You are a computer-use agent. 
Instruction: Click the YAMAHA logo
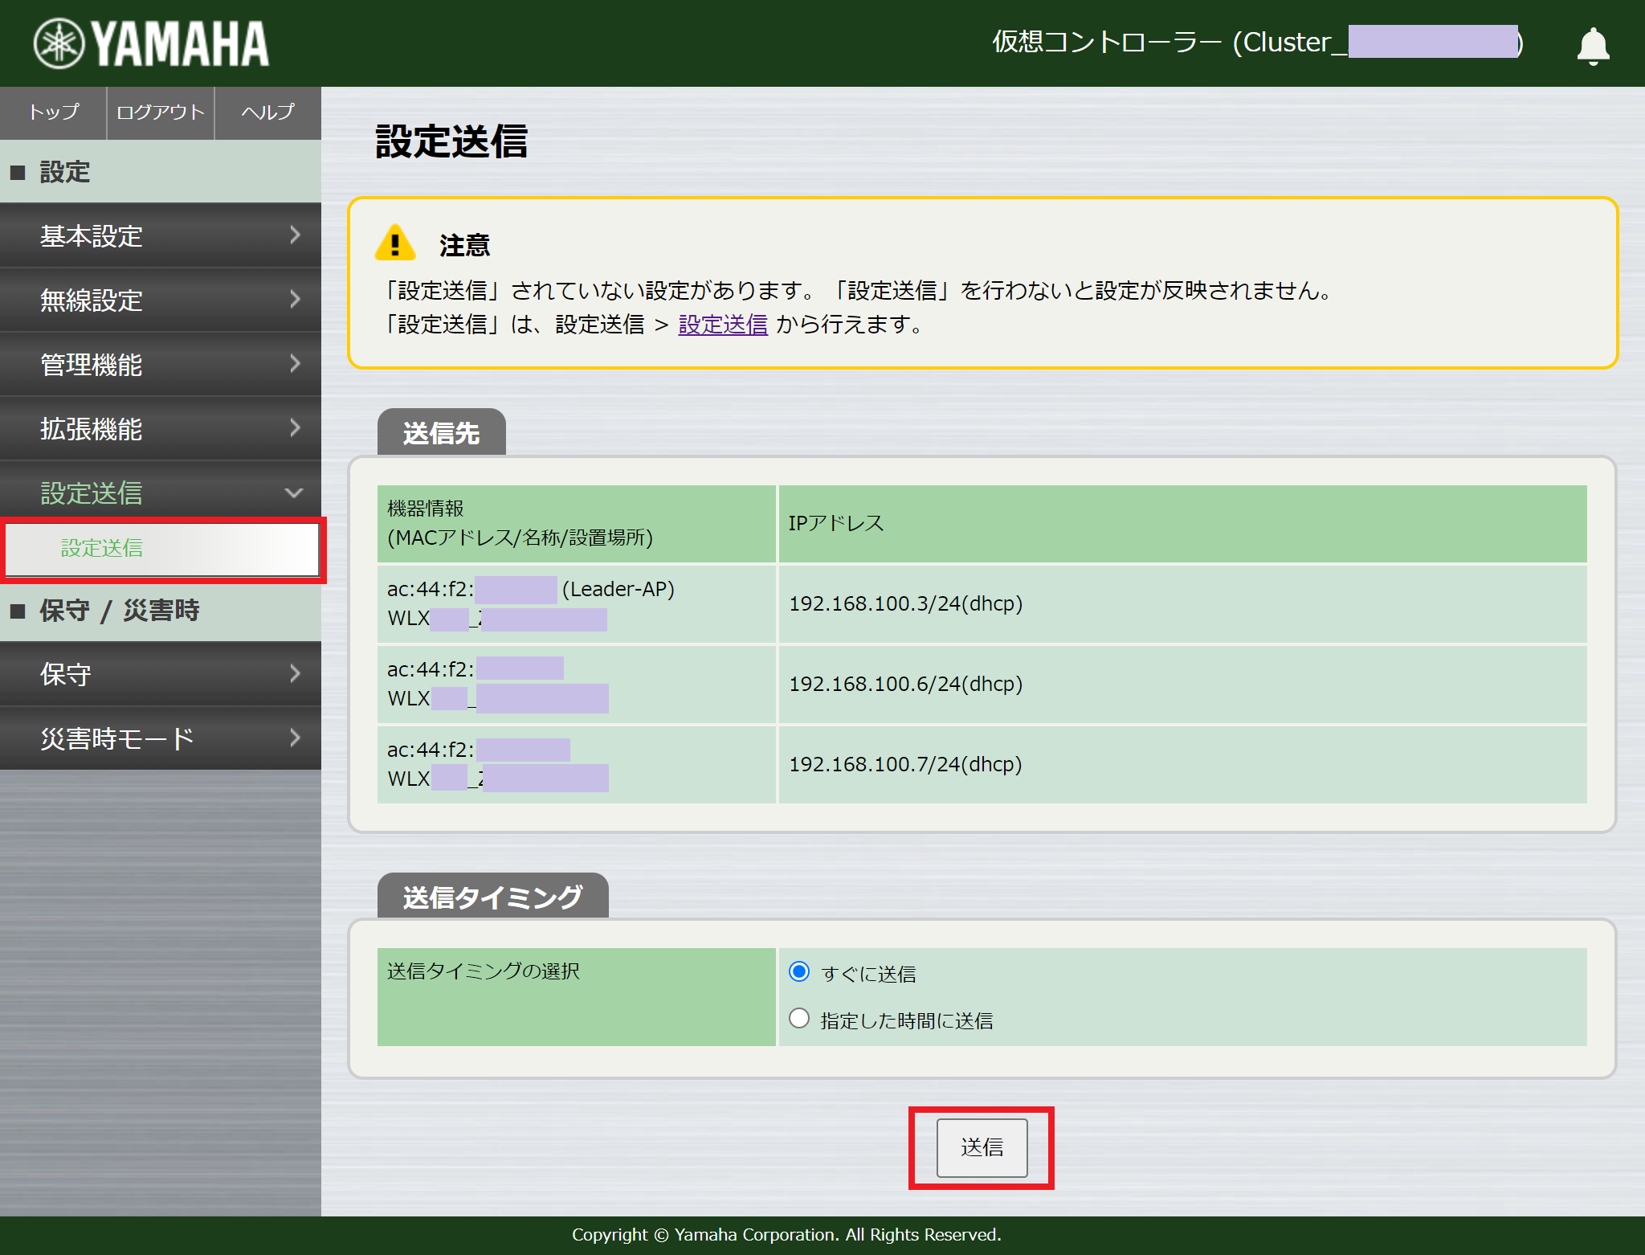pyautogui.click(x=150, y=43)
